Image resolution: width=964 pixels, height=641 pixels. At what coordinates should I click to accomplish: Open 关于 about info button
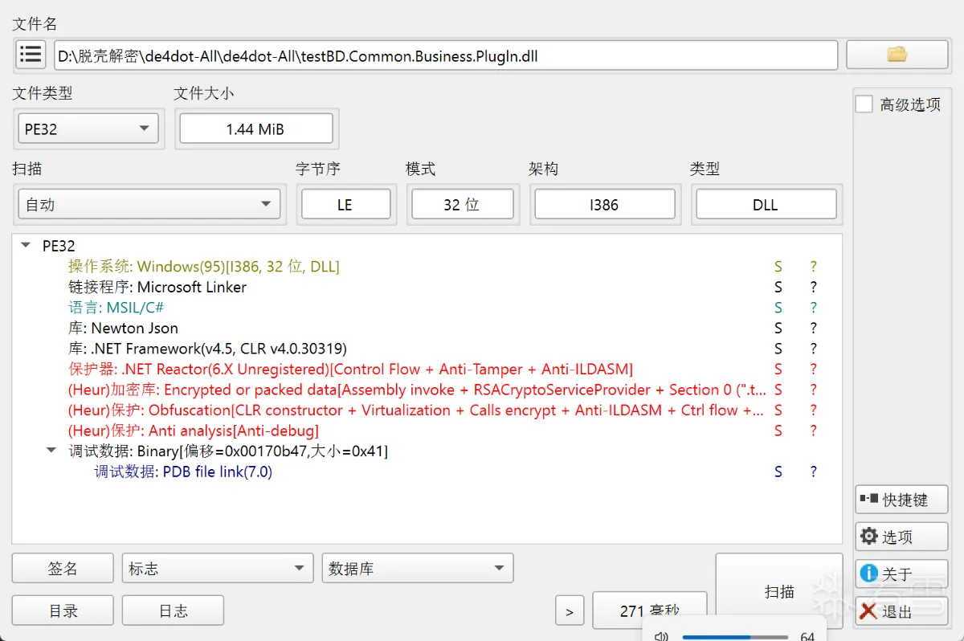tap(901, 574)
